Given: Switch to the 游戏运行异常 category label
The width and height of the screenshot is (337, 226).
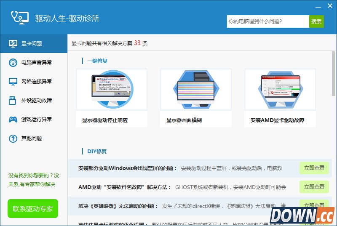Looking at the screenshot, I should 37,120.
